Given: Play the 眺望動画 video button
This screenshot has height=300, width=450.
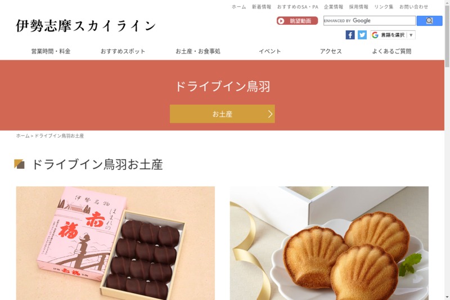Looking at the screenshot, I should (x=298, y=21).
